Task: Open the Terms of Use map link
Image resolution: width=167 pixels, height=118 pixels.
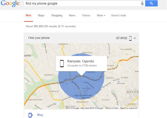Action: click(x=112, y=108)
